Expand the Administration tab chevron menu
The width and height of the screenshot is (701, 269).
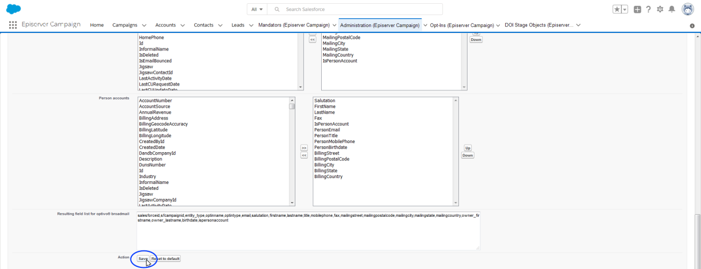[x=424, y=25]
